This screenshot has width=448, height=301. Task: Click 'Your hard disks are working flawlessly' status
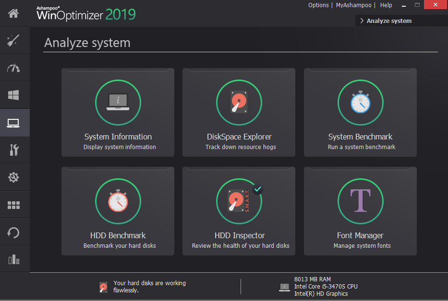149,287
